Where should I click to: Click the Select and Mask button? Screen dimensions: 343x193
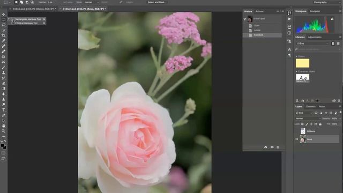click(157, 2)
